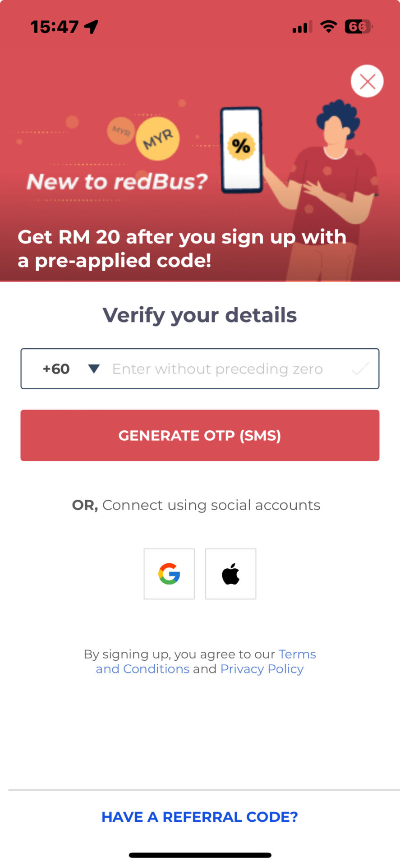Tap the cellular signal bars

(x=302, y=28)
